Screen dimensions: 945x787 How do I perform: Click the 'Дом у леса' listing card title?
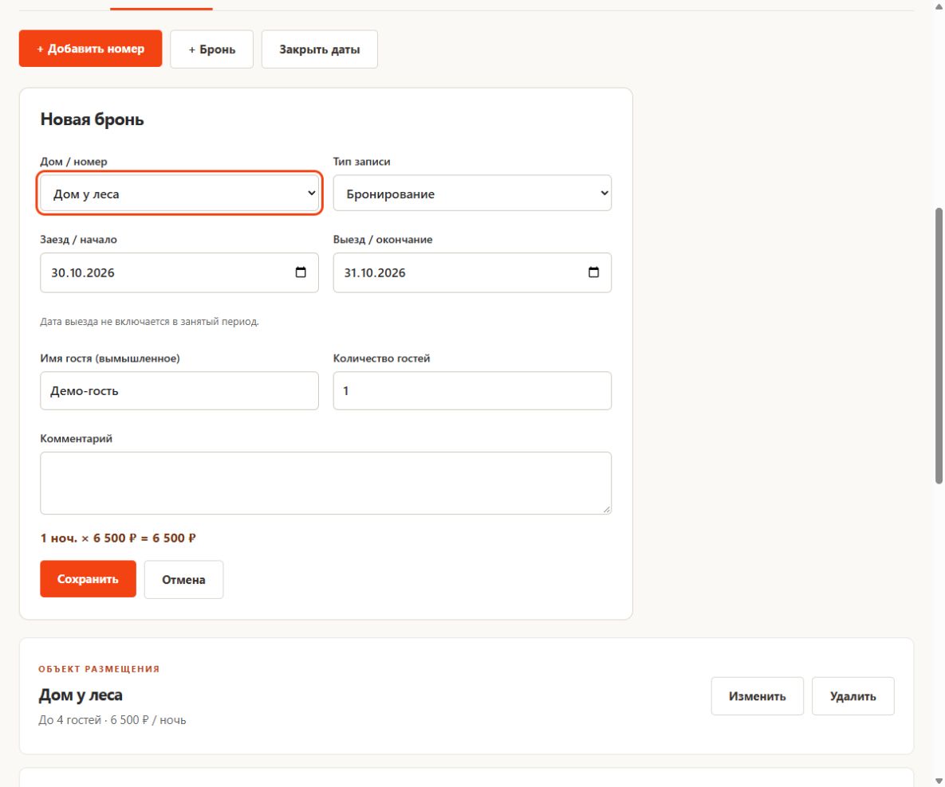click(81, 695)
